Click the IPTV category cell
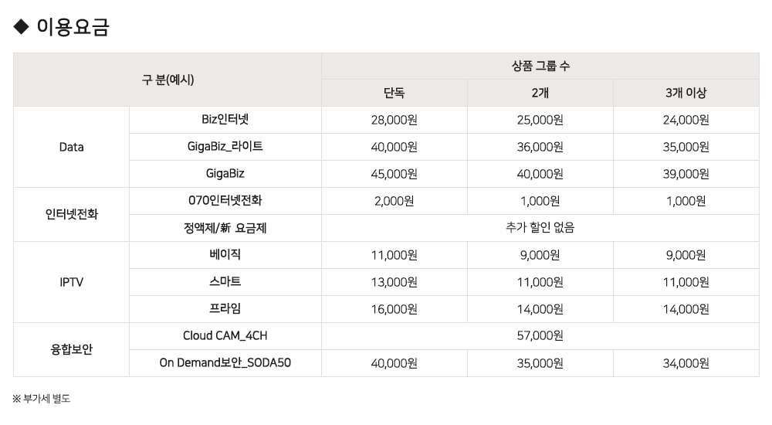Viewport: 772px width, 425px height. click(x=71, y=282)
